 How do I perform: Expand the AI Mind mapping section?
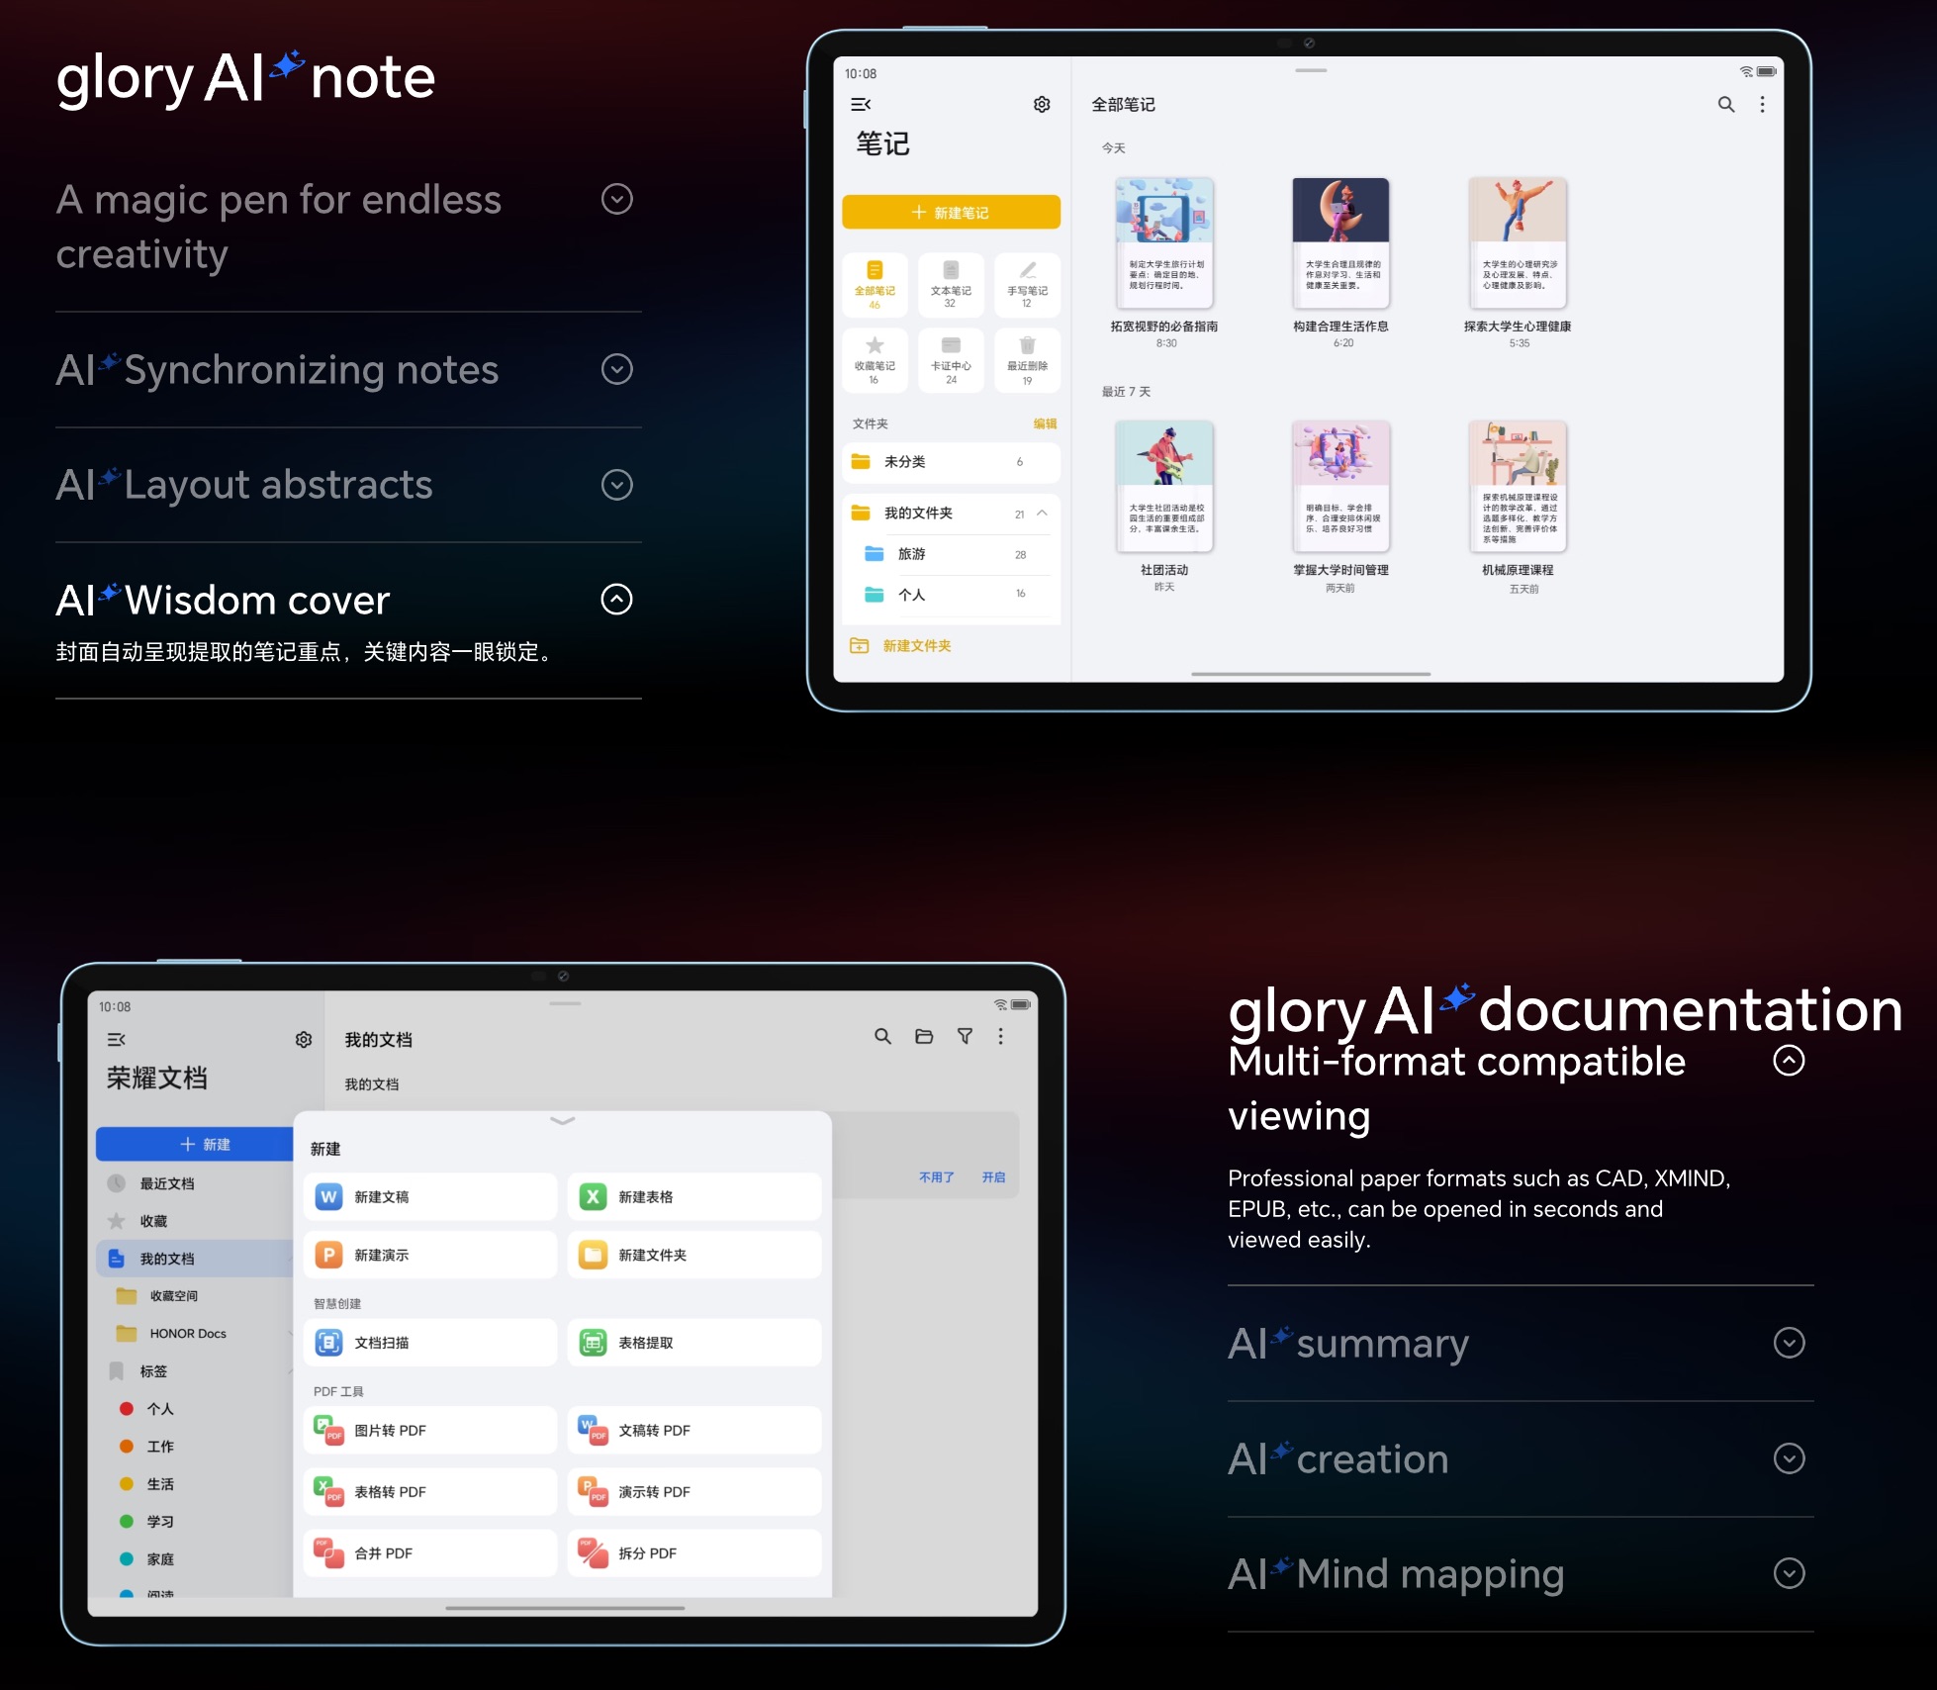[1789, 1573]
